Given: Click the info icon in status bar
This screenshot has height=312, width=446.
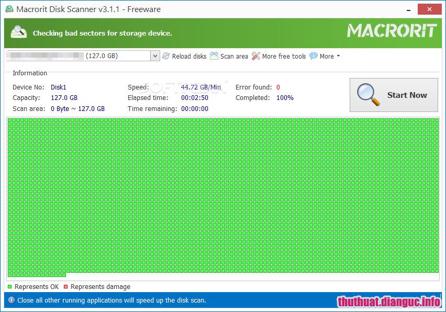Looking at the screenshot, I should (12, 300).
